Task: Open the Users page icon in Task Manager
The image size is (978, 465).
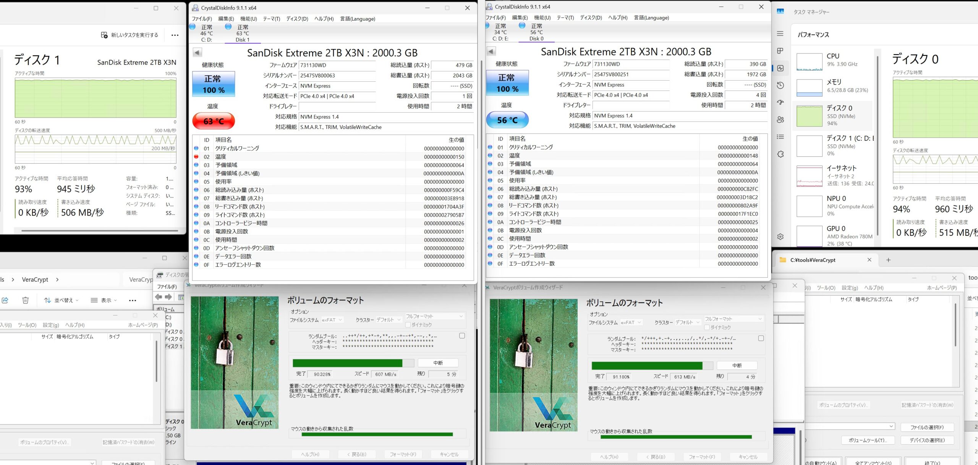Action: [780, 120]
